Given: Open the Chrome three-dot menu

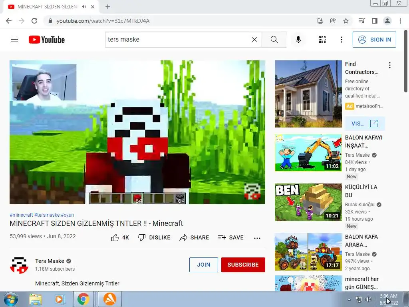Looking at the screenshot, I should (400, 21).
